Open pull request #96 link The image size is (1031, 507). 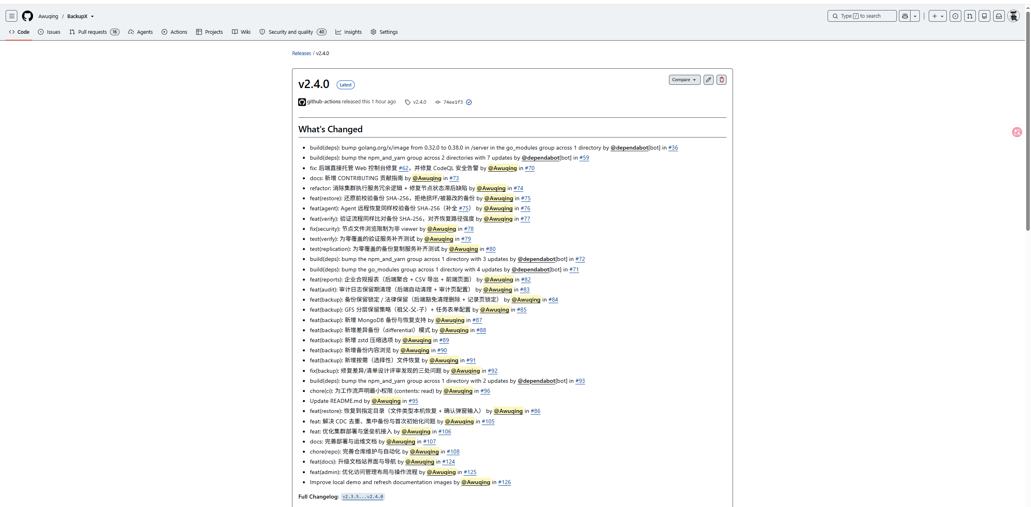[485, 391]
